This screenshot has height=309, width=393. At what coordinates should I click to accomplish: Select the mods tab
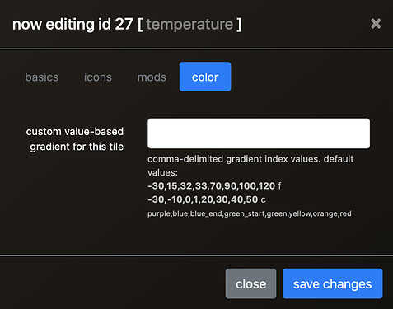[152, 77]
